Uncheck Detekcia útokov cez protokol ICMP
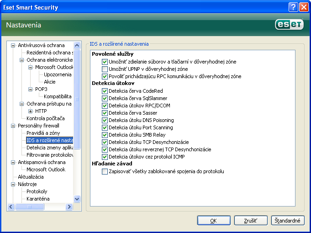Image resolution: width=311 pixels, height=233 pixels. [105, 157]
